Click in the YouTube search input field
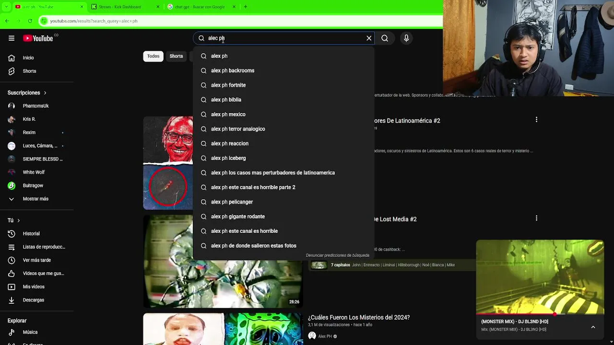The image size is (614, 345). click(x=283, y=38)
